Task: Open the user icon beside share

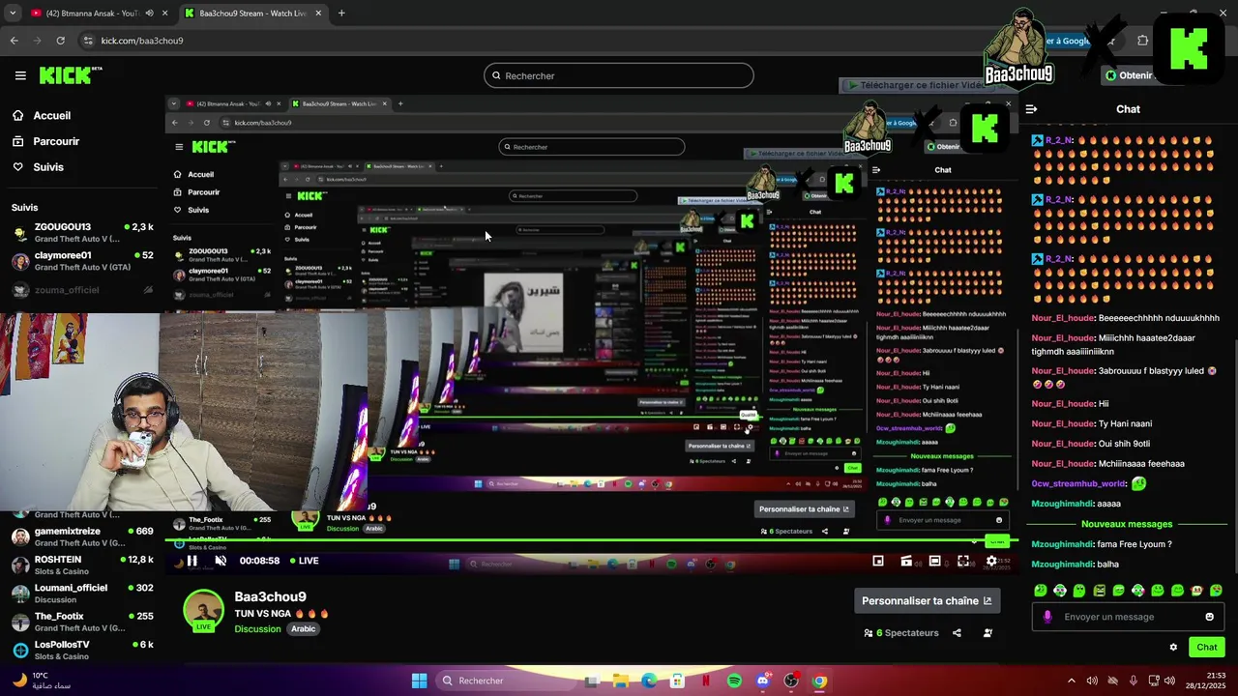Action: [x=987, y=633]
